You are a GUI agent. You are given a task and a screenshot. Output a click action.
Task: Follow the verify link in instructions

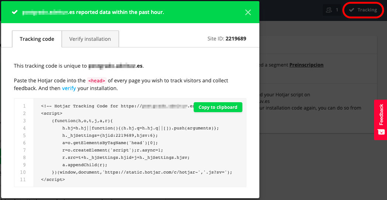point(69,88)
